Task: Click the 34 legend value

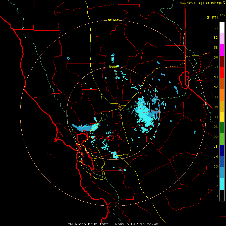Action: (216, 107)
